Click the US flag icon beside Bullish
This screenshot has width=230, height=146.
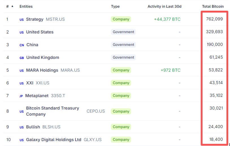(21, 127)
